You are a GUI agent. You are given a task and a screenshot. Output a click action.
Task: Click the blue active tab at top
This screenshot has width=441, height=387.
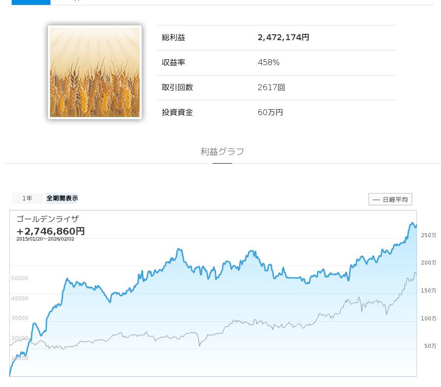[x=31, y=2]
